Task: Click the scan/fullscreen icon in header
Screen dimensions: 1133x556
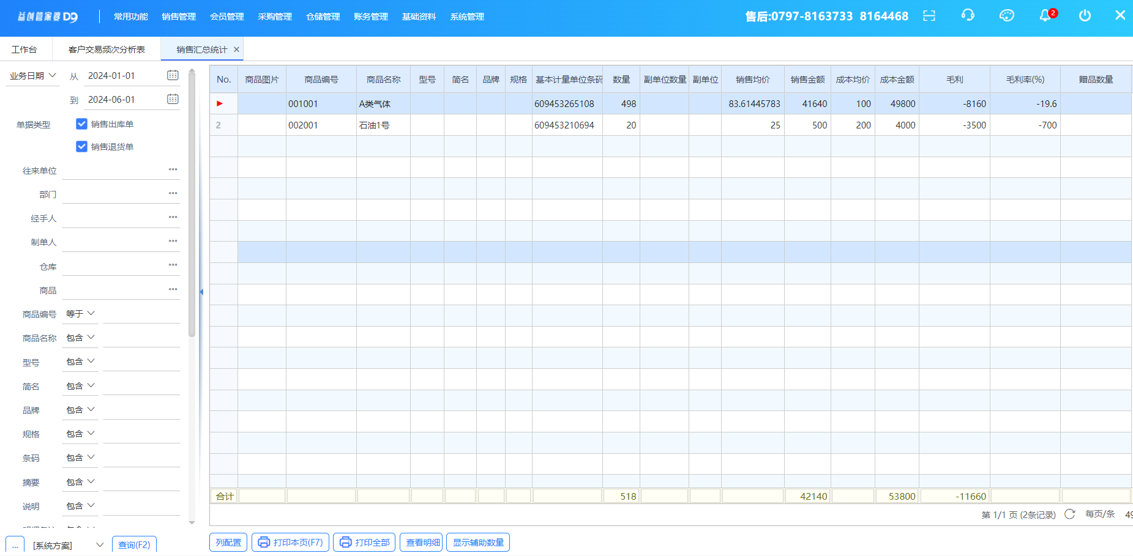Action: [x=929, y=16]
